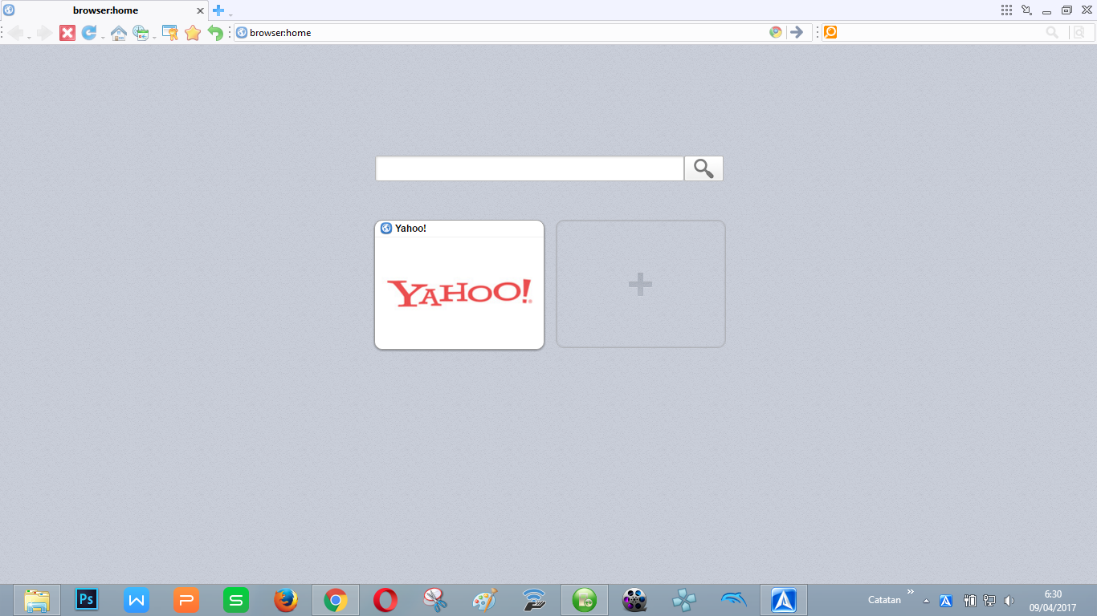Open the apps grid icon top right
The height and width of the screenshot is (616, 1097).
[x=1006, y=10]
